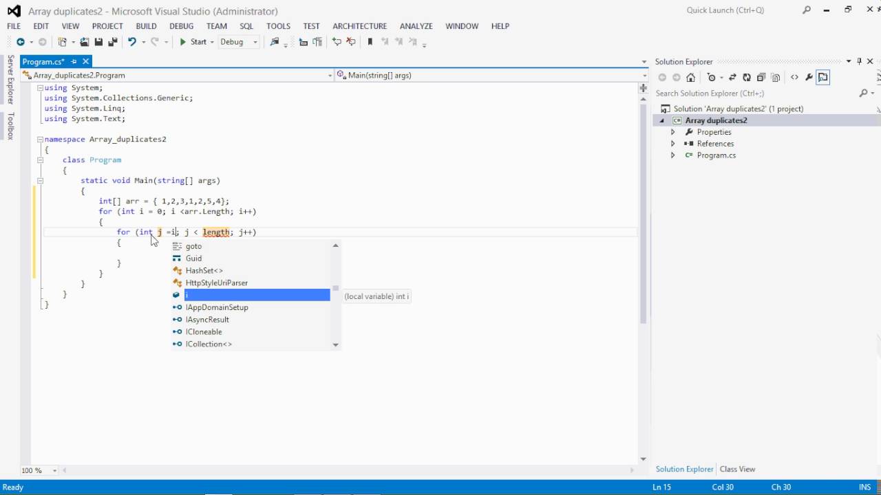Click the Navigate Backward toolbar arrow

[21, 42]
